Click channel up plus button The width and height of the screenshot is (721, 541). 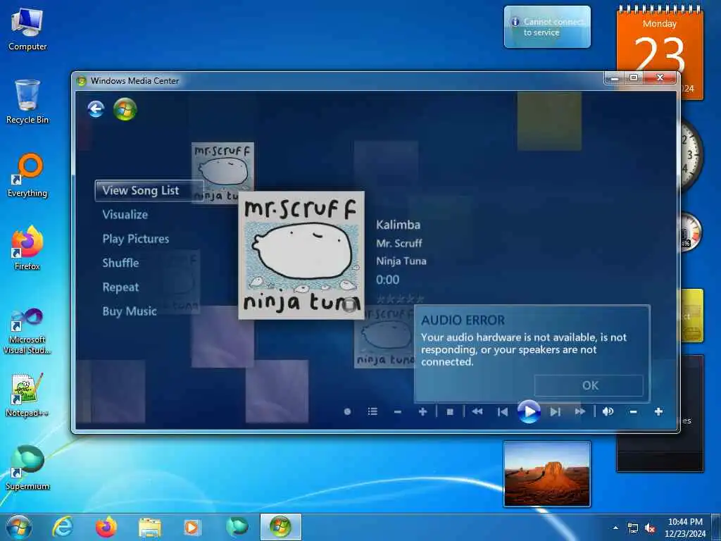pos(422,411)
